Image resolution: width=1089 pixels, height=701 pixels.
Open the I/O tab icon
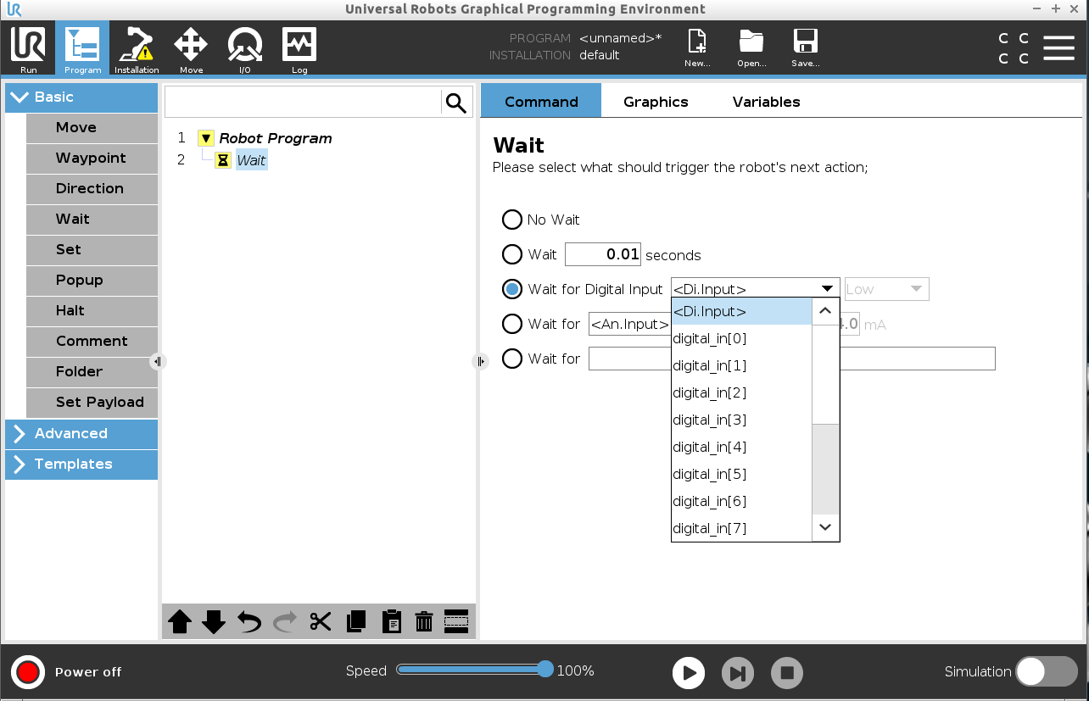[x=244, y=49]
